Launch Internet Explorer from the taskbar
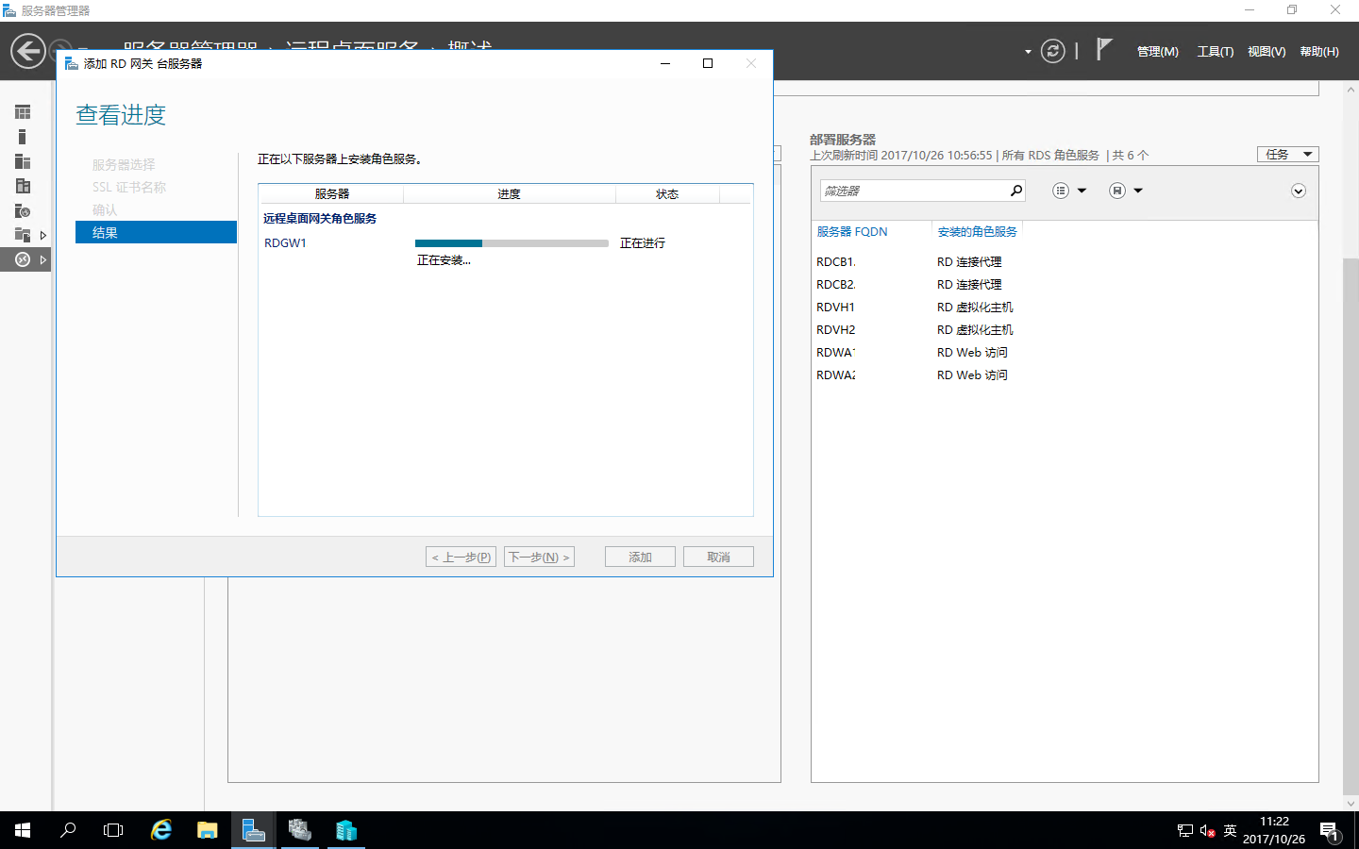Screen dimensions: 1359x849 point(161,830)
